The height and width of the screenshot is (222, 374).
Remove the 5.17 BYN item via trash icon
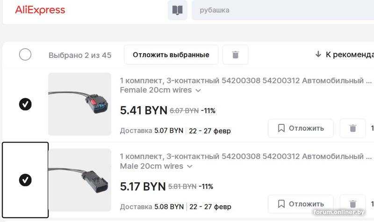point(352,204)
